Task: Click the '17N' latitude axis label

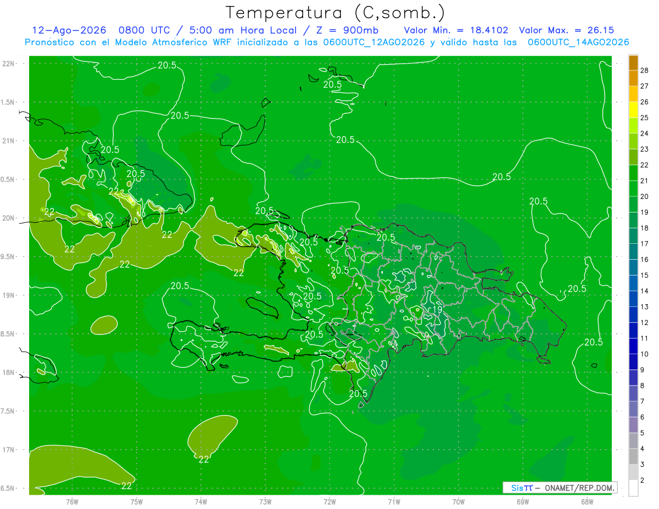Action: click(8, 450)
